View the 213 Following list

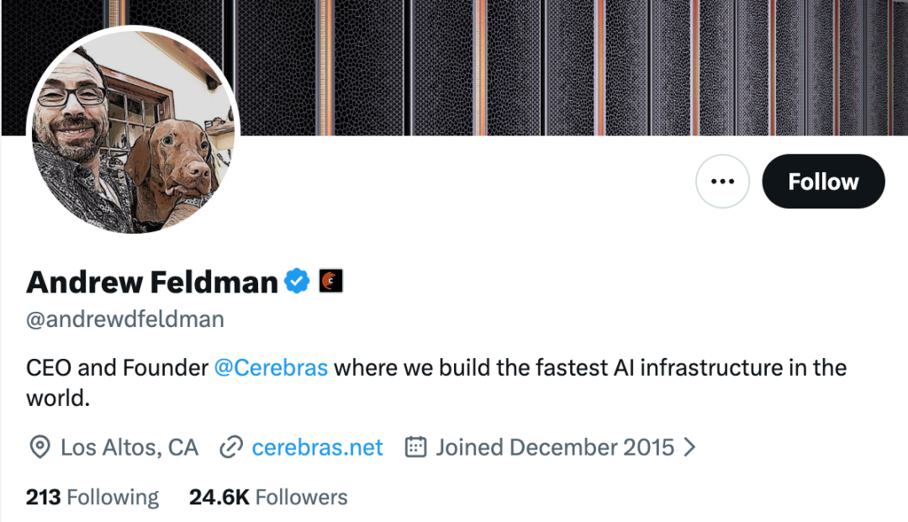click(x=92, y=497)
